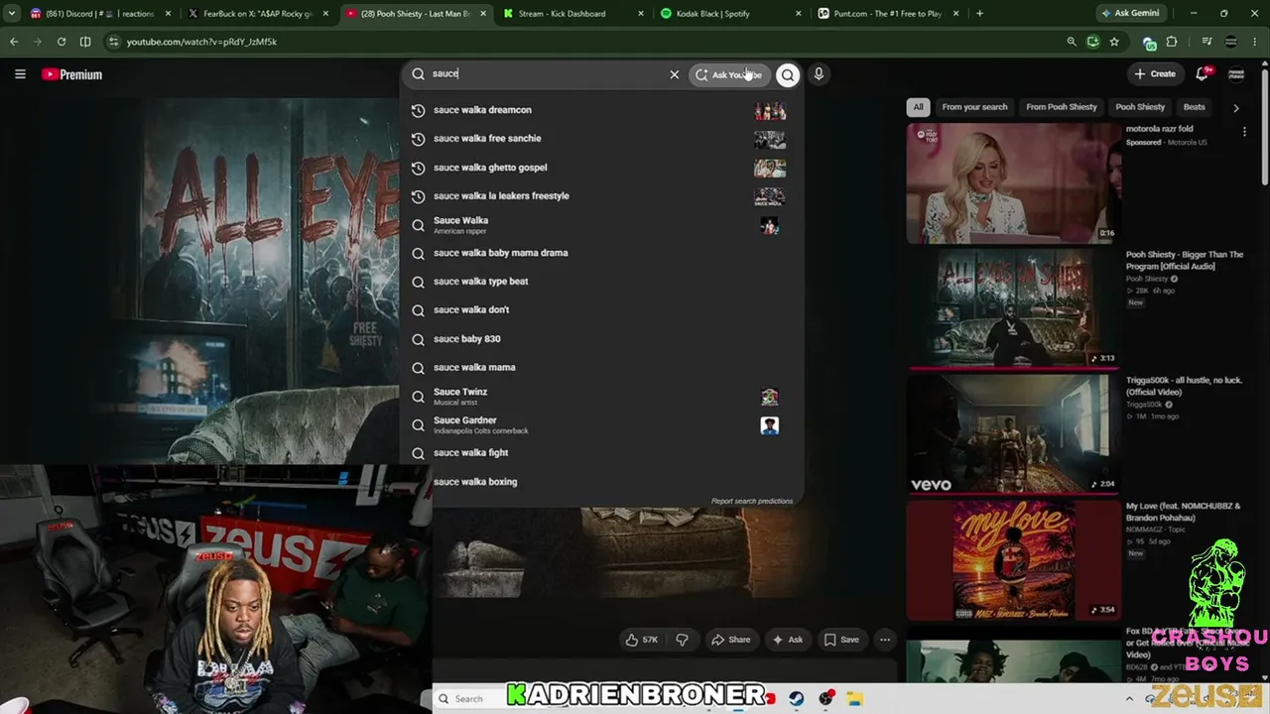Select 'From Pooh Shiesty' filter chip

click(x=1062, y=107)
